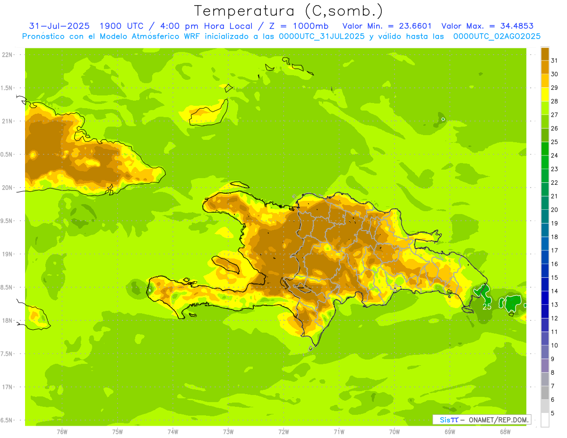Click the '8' colorbar scale label
The width and height of the screenshot is (567, 438).
552,373
